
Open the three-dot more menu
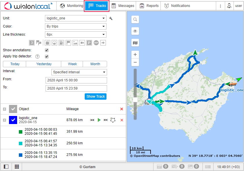tap(220, 6)
